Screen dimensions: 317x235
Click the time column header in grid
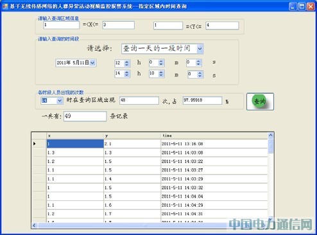(214, 135)
